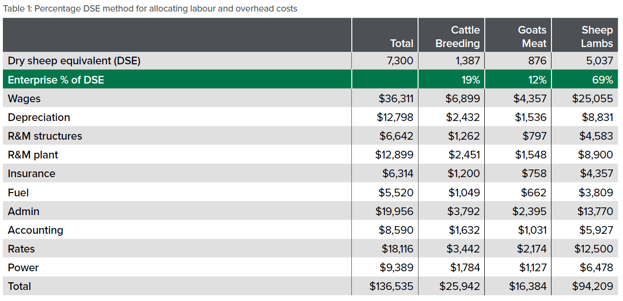Click the Enterprise % of DSE row label
Screen dimensions: 623x301
[x=56, y=80]
